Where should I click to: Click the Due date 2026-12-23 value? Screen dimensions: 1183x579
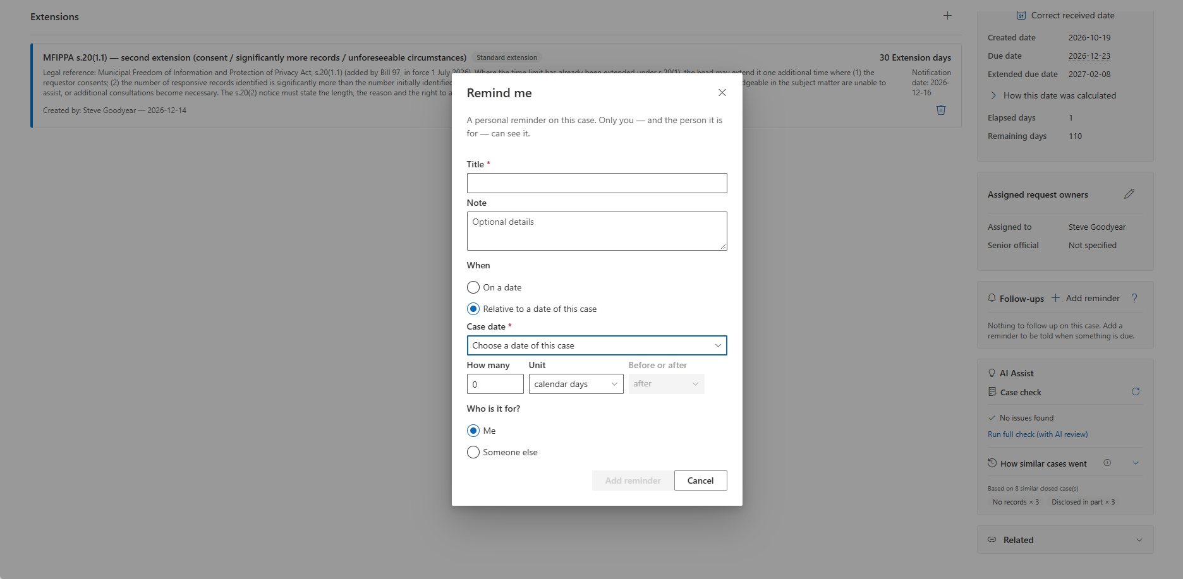point(1089,56)
